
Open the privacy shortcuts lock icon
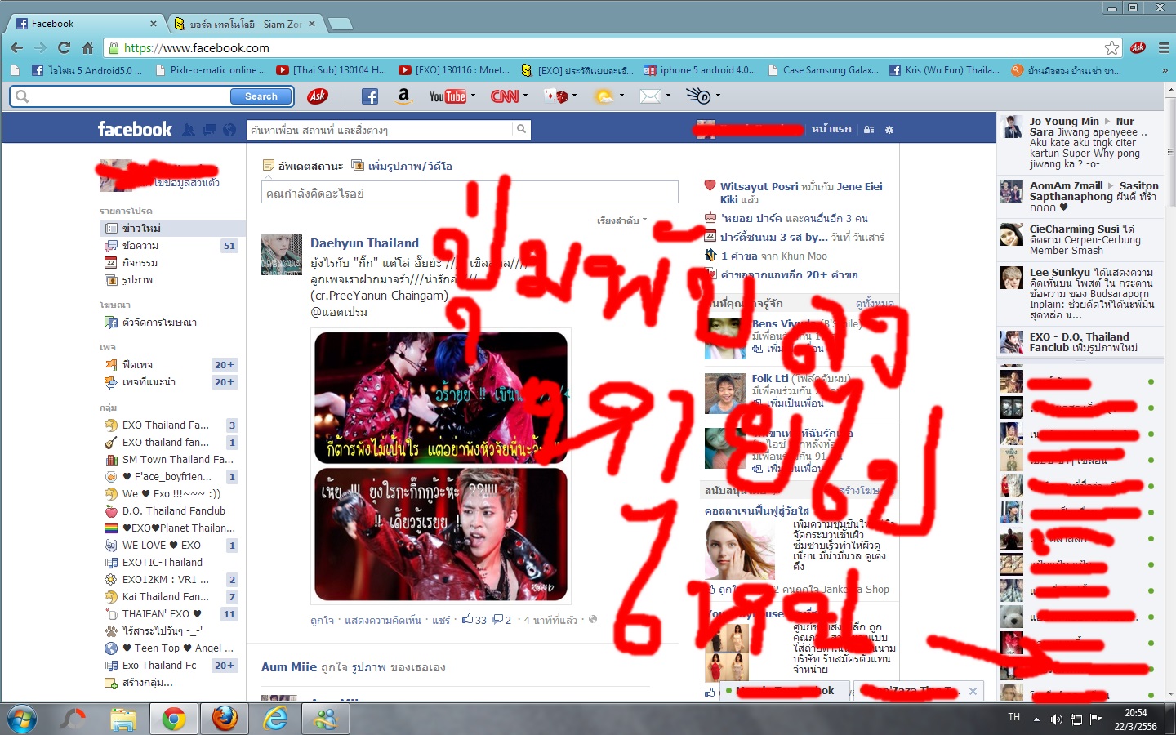coord(869,130)
